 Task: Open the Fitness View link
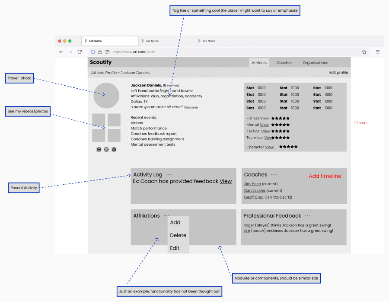click(265, 118)
